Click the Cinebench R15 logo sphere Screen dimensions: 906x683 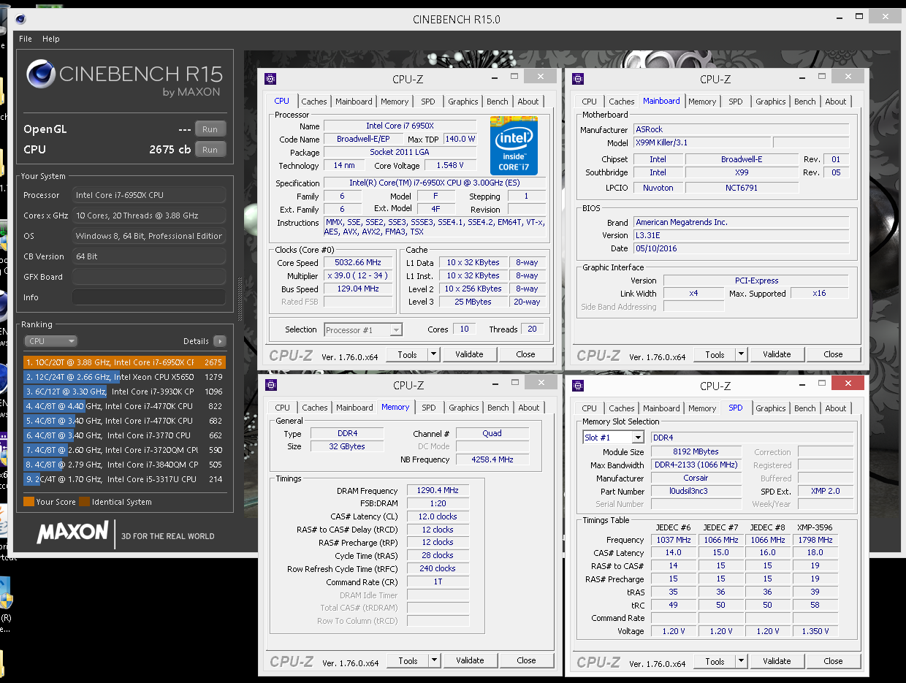[41, 75]
